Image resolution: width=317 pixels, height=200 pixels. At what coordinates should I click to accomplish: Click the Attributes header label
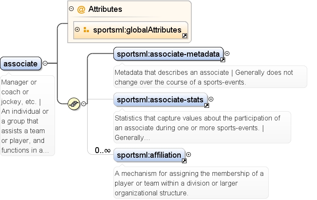[x=105, y=9]
